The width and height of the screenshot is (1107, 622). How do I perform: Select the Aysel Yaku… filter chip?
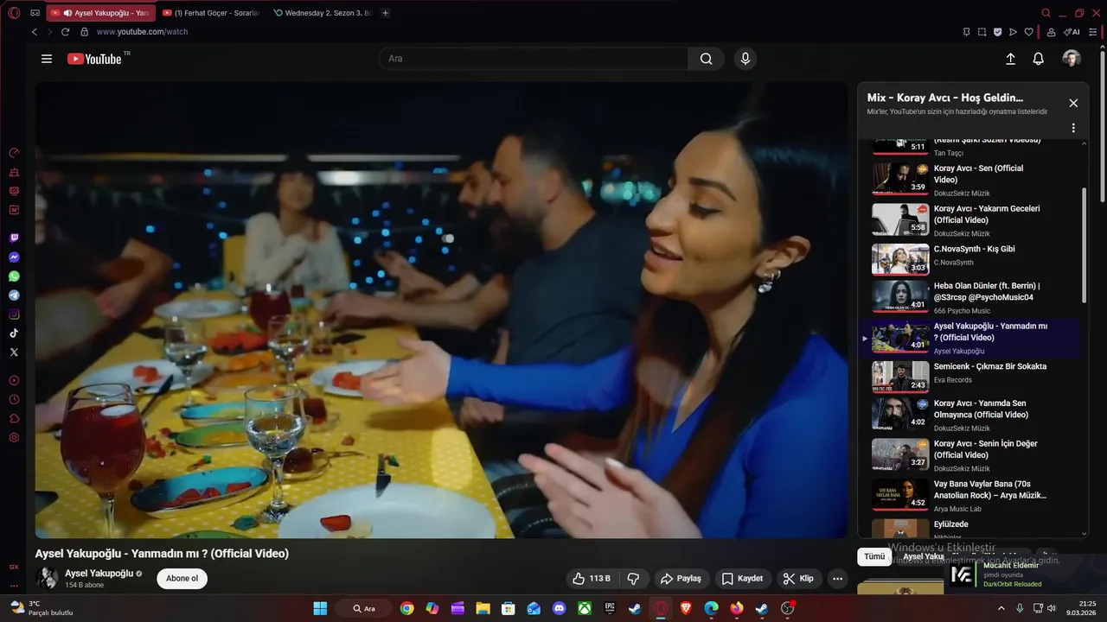[x=923, y=556]
